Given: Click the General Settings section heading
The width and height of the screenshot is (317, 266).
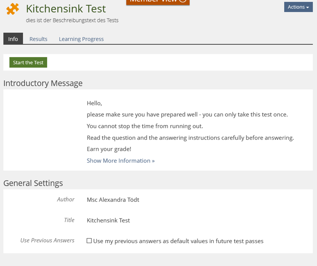Looking at the screenshot, I should coord(33,183).
